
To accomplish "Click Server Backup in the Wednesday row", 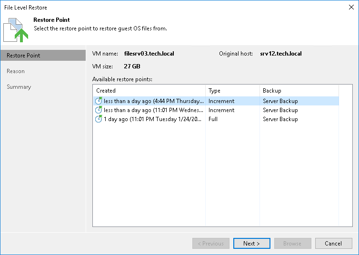I will click(280, 110).
